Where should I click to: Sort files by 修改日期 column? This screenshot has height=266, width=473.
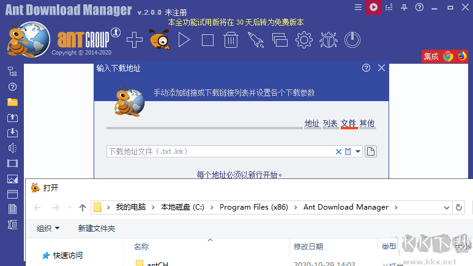308,246
